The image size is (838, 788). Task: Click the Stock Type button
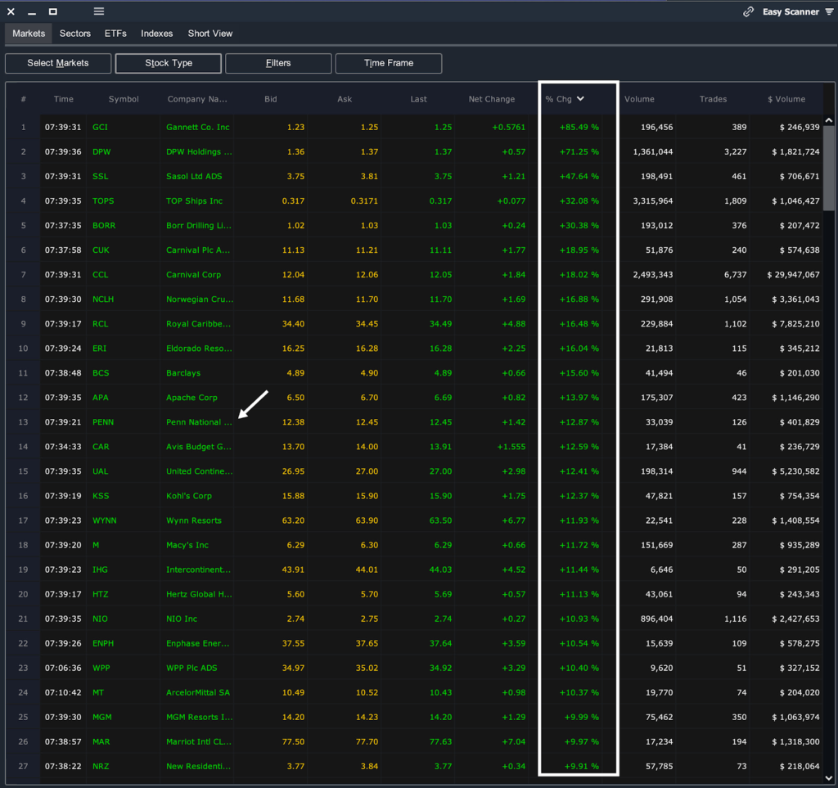(x=169, y=63)
